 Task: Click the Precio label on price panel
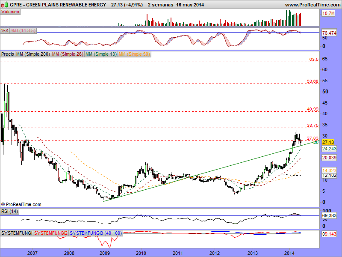8,54
